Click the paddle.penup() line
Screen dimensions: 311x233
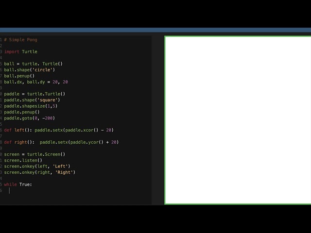point(22,112)
